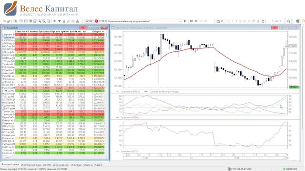Viewport: 305px width, 171px height.
Task: Select the Облигации tab
Action: 76,165
